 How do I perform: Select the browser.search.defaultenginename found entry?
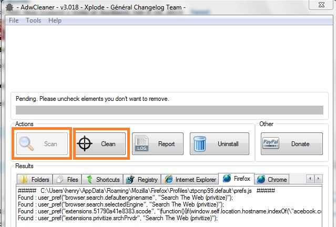[125, 198]
